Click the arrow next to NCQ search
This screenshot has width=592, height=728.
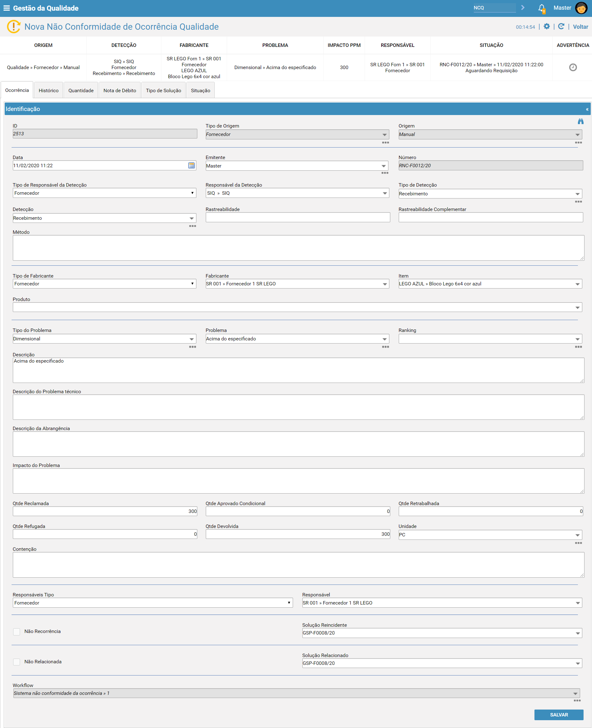point(523,8)
